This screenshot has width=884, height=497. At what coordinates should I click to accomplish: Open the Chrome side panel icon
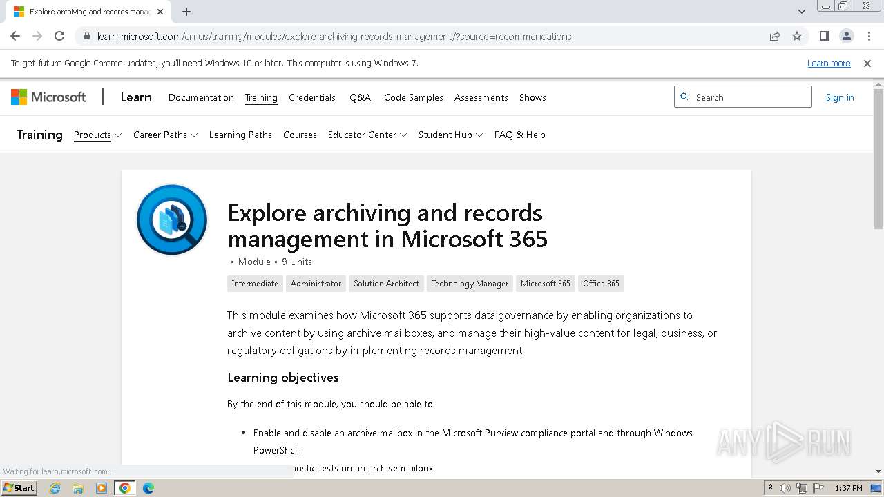click(x=824, y=36)
